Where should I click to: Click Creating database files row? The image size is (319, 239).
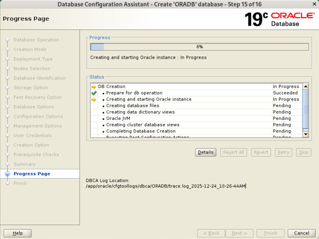coord(196,106)
